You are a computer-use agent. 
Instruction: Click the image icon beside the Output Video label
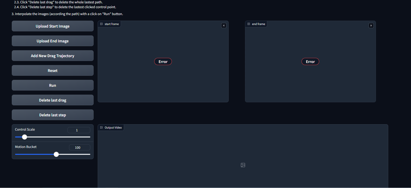click(102, 128)
